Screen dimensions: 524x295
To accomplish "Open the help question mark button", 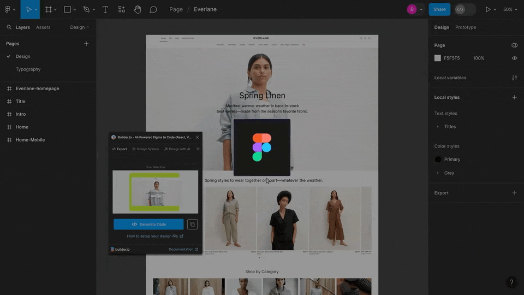I will pyautogui.click(x=511, y=282).
